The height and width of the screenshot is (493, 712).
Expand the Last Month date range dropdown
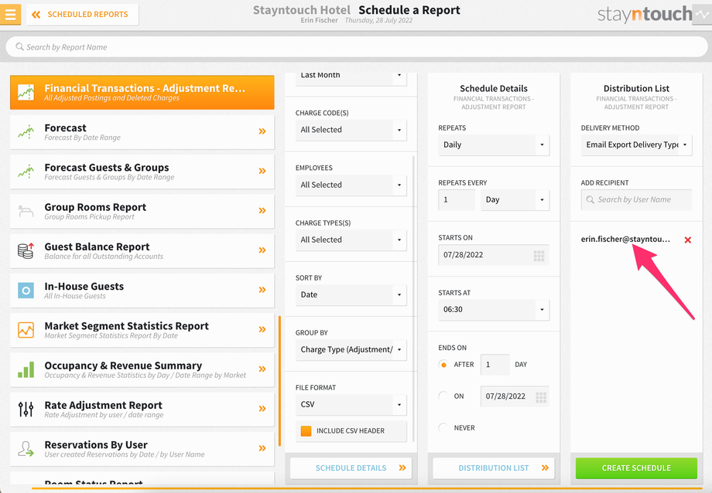coord(351,78)
